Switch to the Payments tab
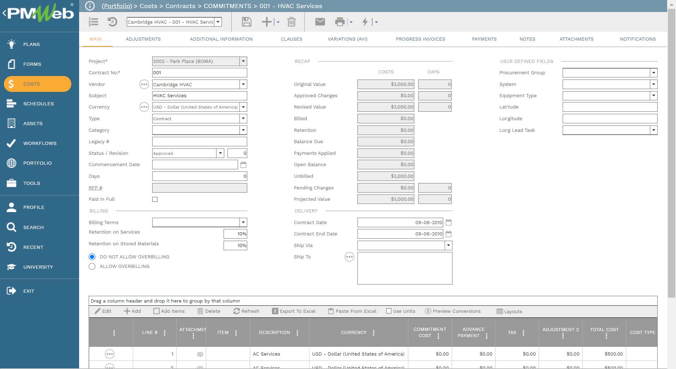 [484, 39]
